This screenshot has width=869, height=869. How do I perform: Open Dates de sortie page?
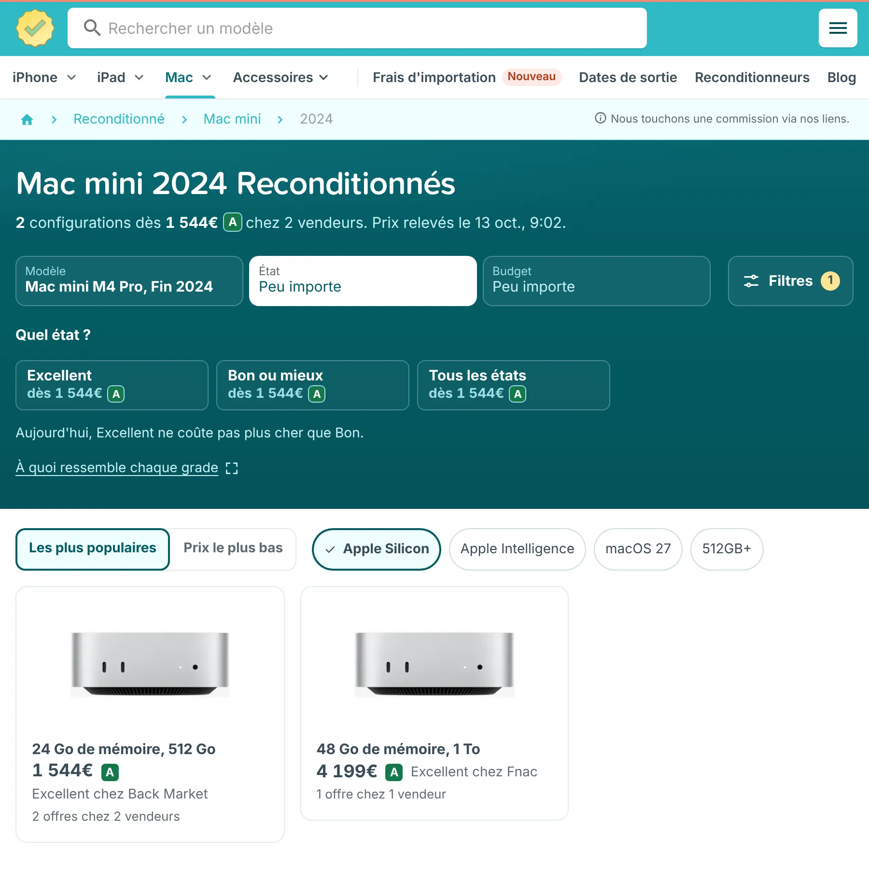click(628, 77)
